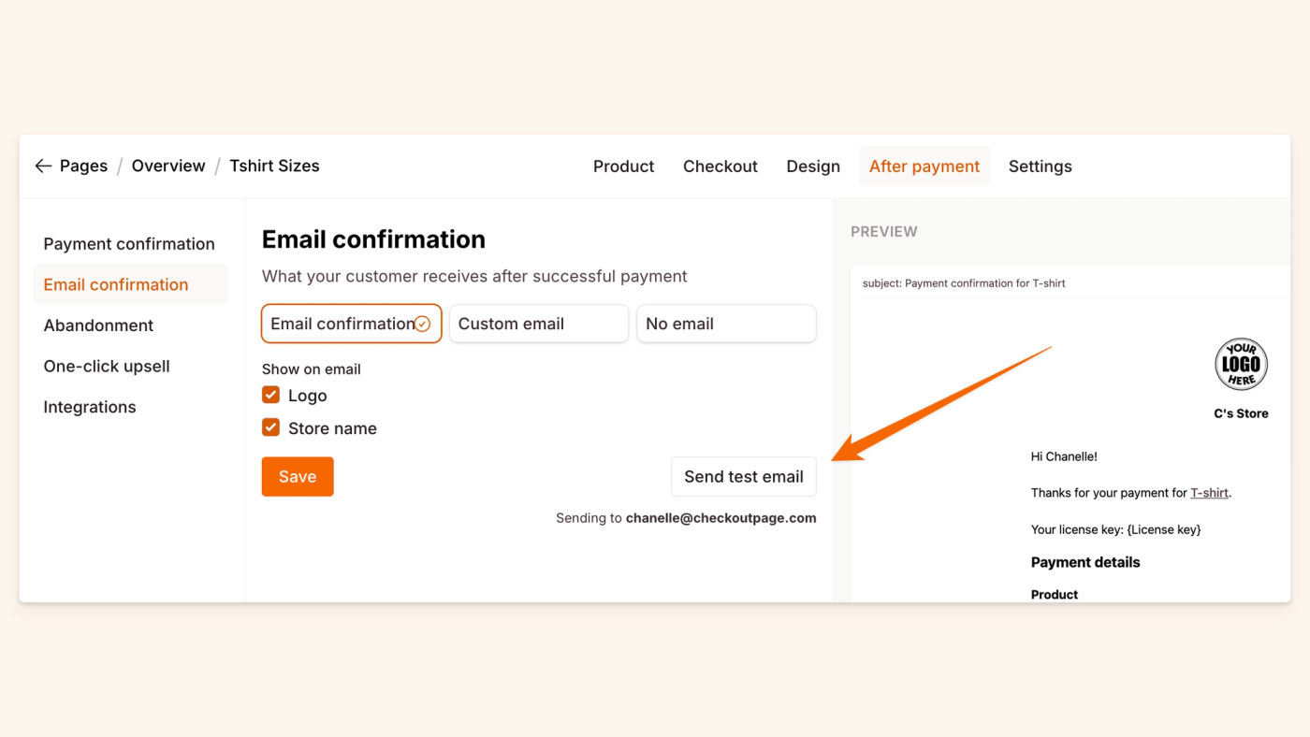Viewport: 1310px width, 737px height.
Task: Uncheck the Logo checkbox
Action: pyautogui.click(x=271, y=395)
